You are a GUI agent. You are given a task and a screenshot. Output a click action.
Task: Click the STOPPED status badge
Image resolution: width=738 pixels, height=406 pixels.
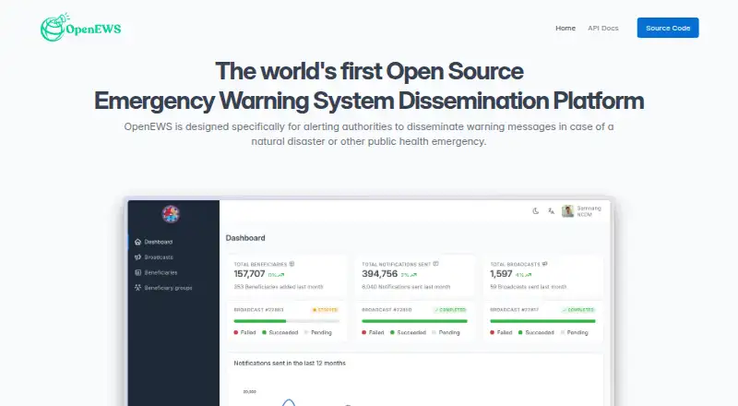[x=325, y=310]
